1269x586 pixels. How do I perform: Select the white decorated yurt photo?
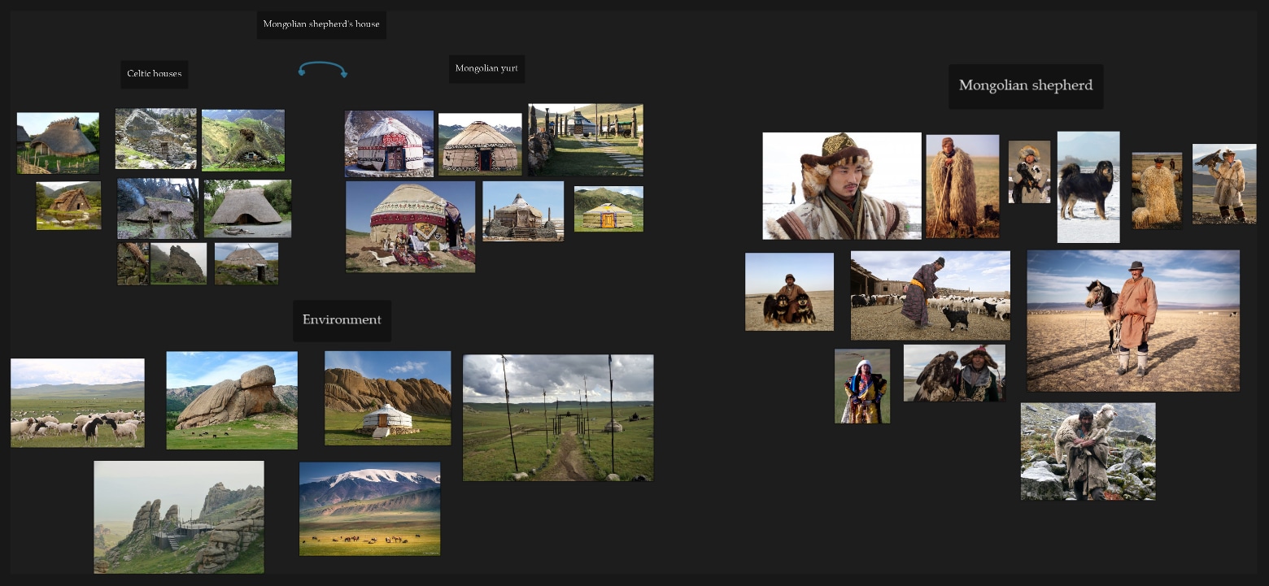coord(389,144)
